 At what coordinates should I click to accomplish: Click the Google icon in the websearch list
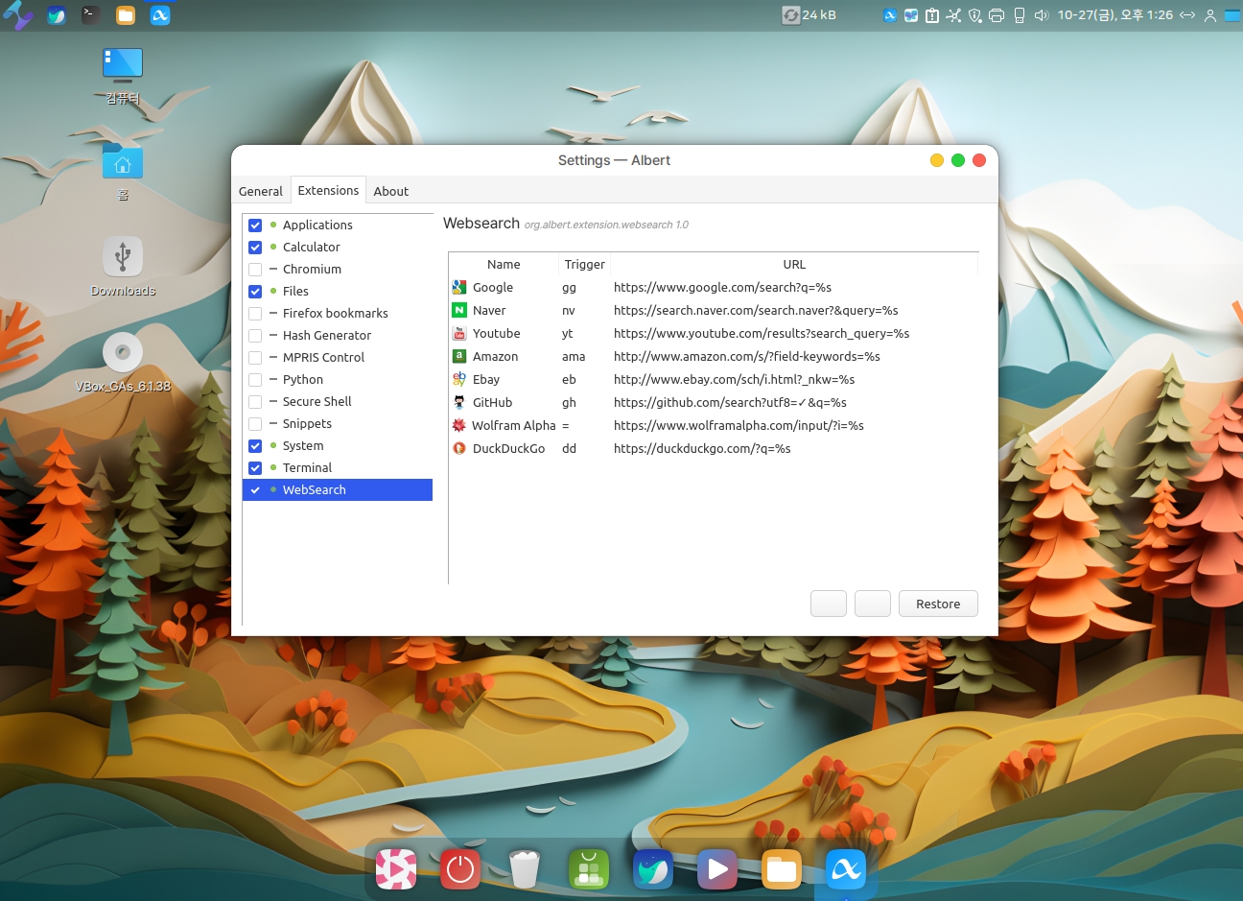point(459,287)
